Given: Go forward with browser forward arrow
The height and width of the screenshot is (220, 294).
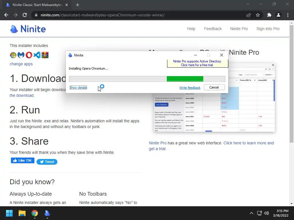Looking at the screenshot, I should click(x=16, y=15).
